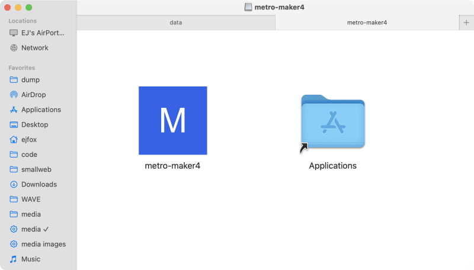Viewport: 474px width, 270px height.
Task: Click the media ✓ gear icon
Action: (x=14, y=229)
